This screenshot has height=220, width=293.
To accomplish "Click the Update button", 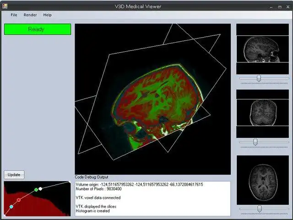I will pyautogui.click(x=14, y=175).
